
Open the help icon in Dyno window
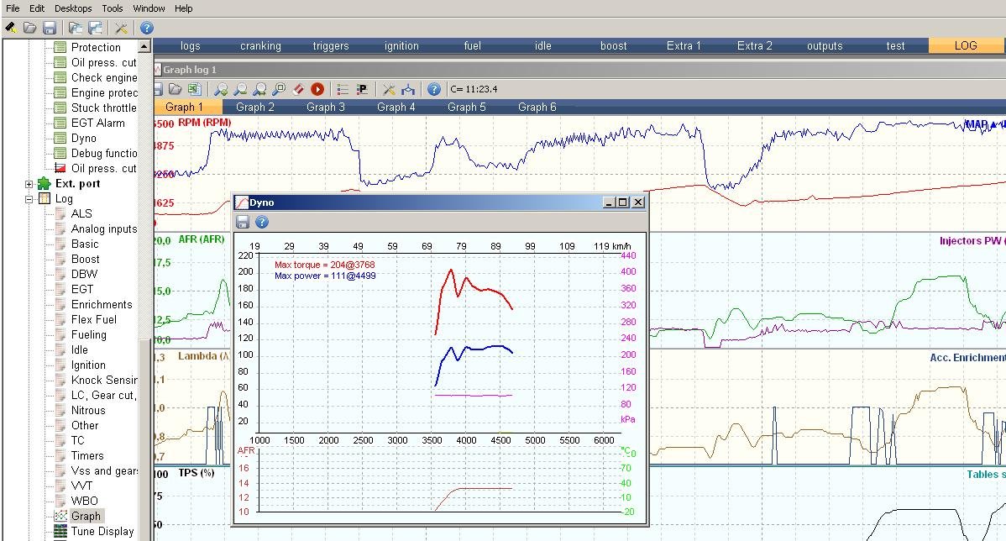click(262, 222)
